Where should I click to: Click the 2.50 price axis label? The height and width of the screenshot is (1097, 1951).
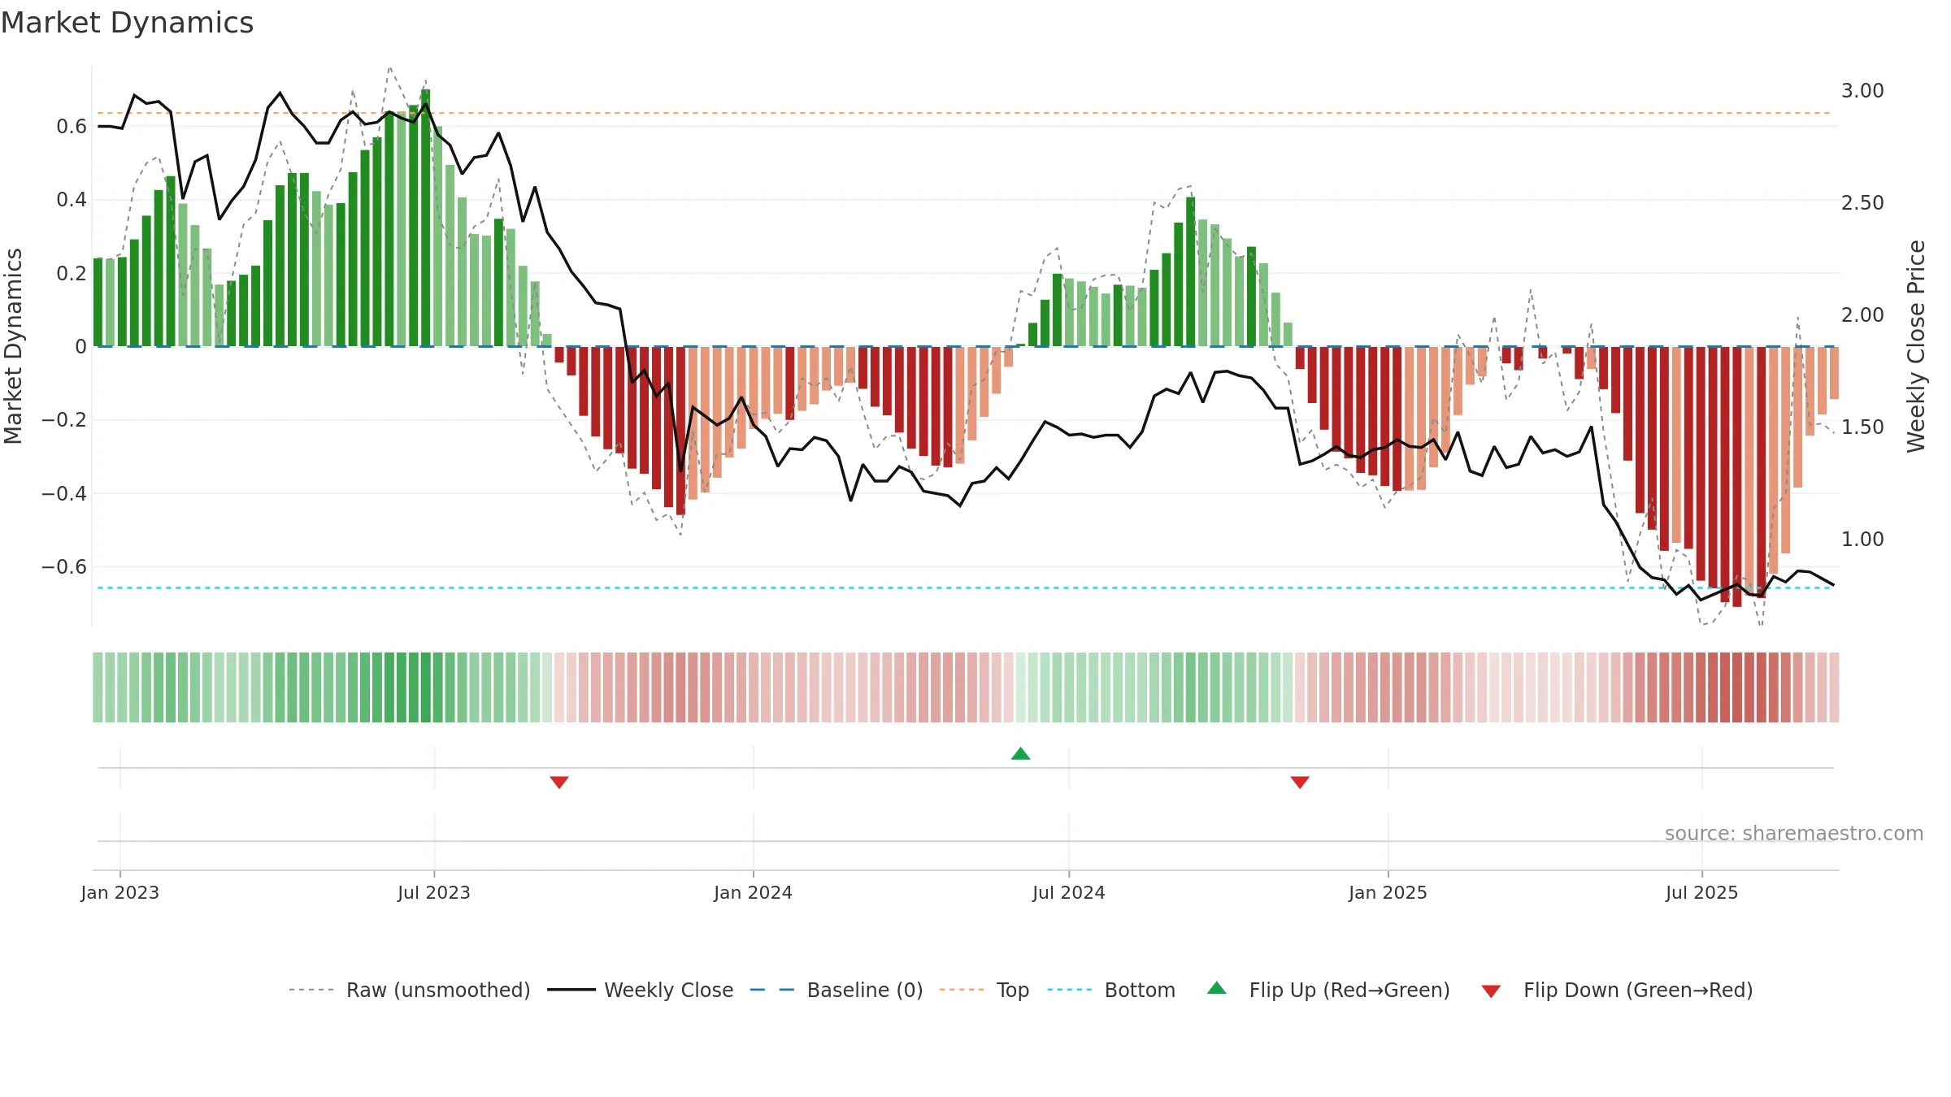point(1862,202)
